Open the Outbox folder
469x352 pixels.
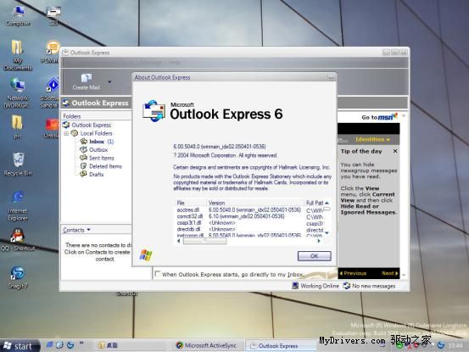tap(98, 150)
